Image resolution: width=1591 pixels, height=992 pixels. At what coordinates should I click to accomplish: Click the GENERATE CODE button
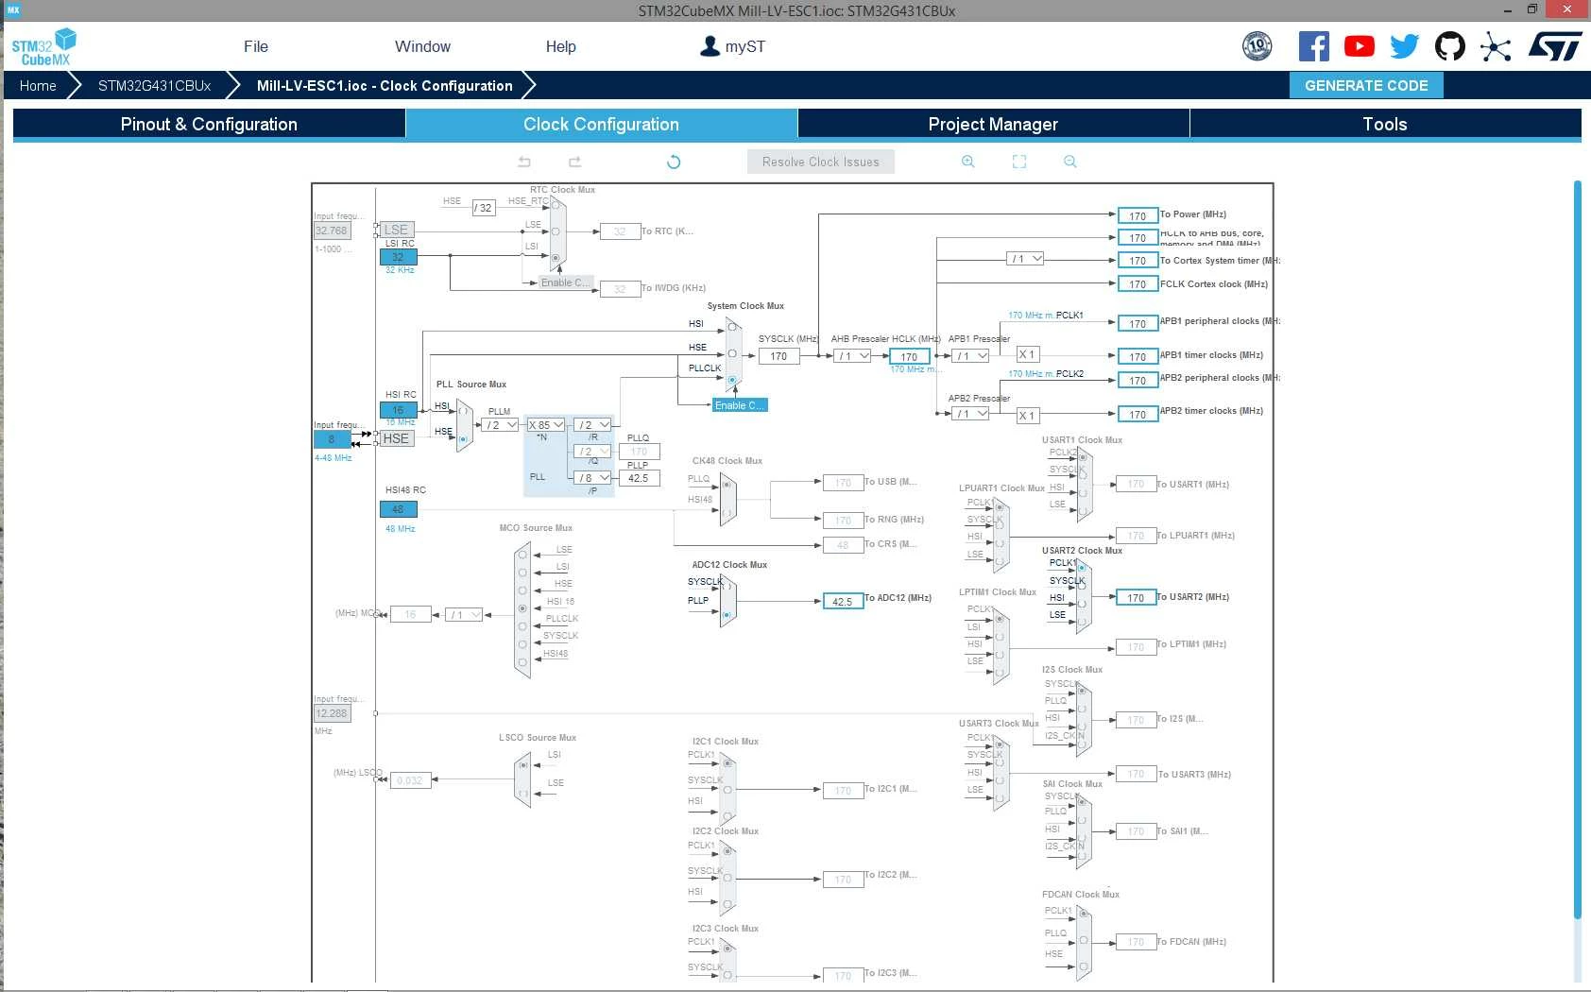pos(1366,85)
